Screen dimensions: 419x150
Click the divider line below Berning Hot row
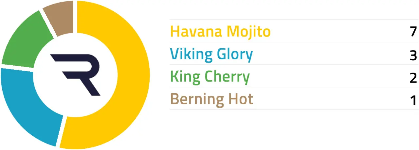tap(294, 110)
